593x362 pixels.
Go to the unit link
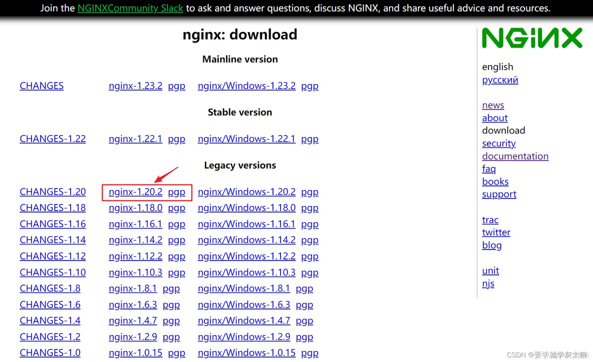[490, 270]
